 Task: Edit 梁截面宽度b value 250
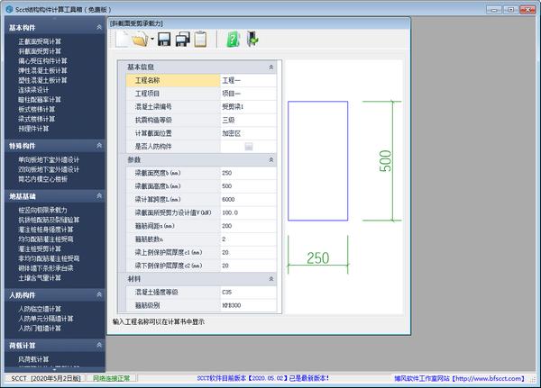[248, 173]
